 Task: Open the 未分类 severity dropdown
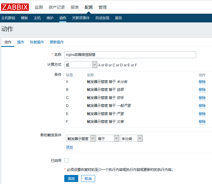(x=131, y=139)
